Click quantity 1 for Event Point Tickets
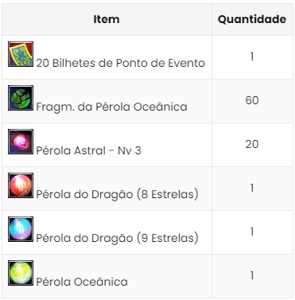The width and height of the screenshot is (295, 300). coord(252,56)
